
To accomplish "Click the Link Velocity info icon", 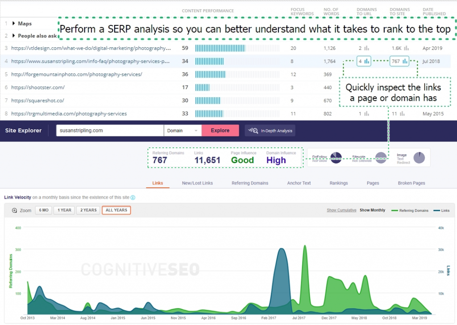I will pos(133,197).
